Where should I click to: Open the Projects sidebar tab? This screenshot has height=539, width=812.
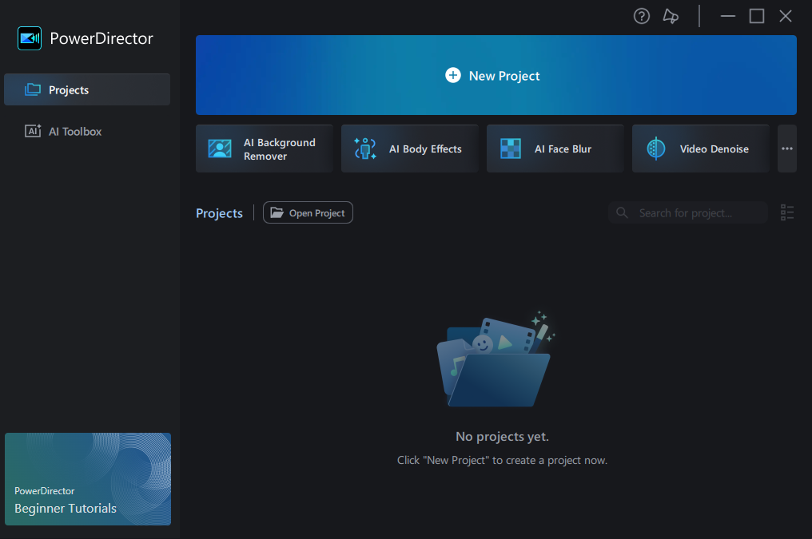pyautogui.click(x=87, y=89)
